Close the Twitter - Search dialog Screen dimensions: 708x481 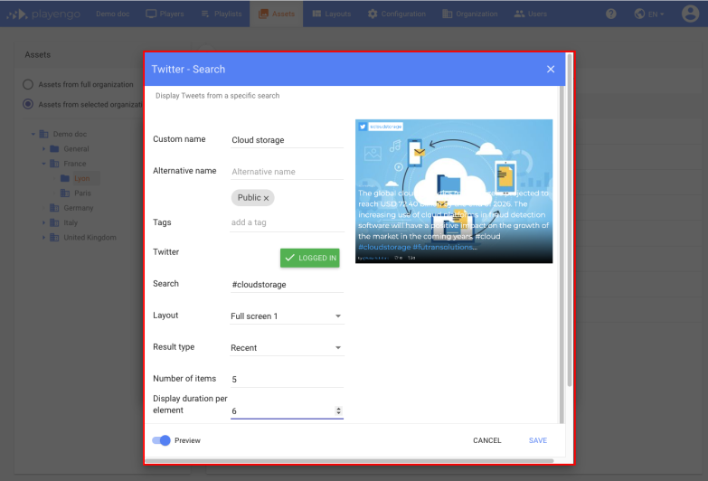[x=551, y=69]
